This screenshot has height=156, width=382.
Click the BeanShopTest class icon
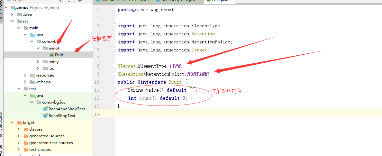point(45,116)
